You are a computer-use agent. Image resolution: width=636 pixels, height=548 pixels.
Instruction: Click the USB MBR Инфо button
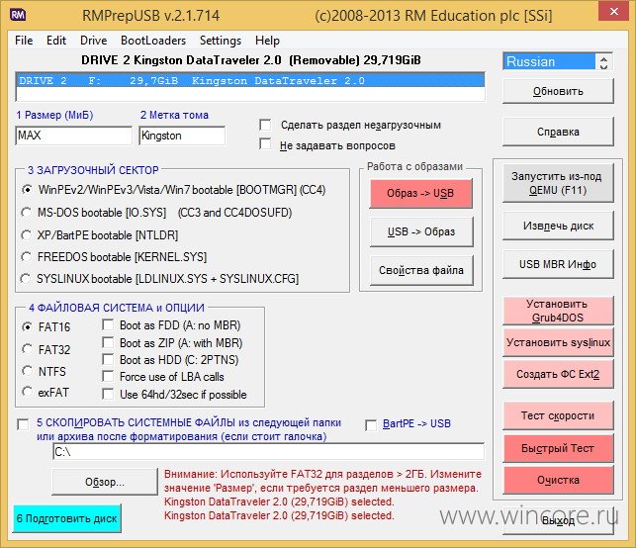[558, 264]
